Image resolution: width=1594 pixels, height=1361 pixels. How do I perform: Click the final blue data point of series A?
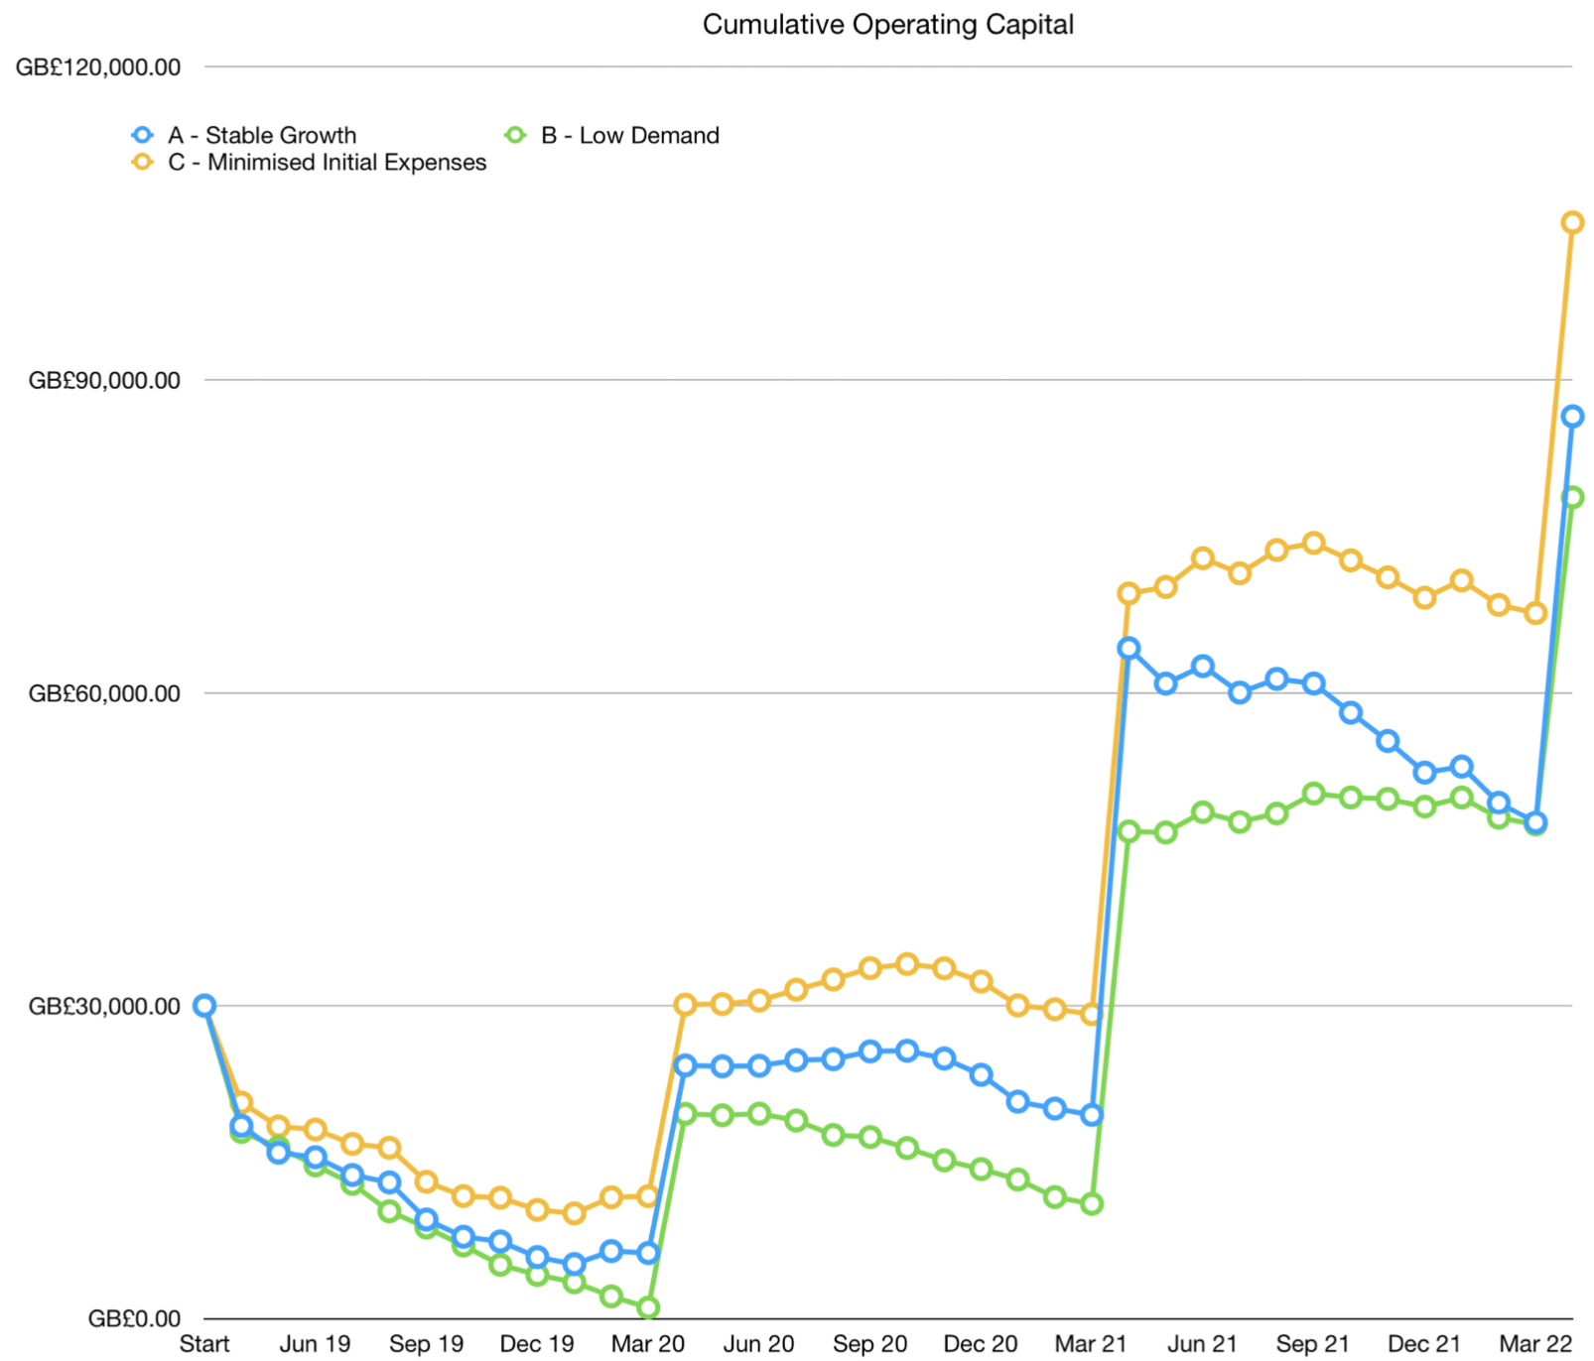pyautogui.click(x=1572, y=417)
